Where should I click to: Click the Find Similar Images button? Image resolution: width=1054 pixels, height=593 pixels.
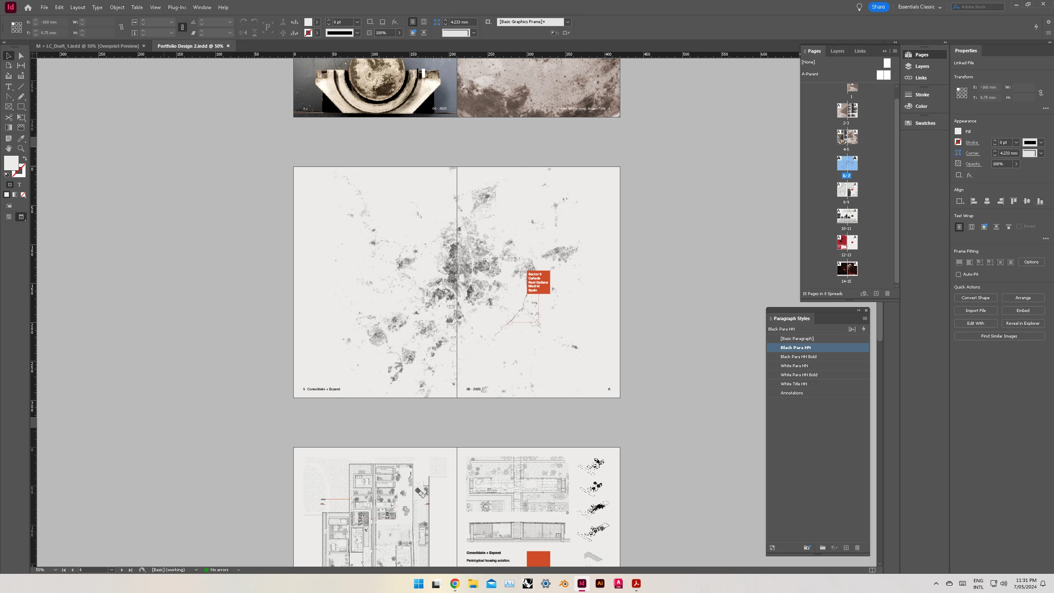[999, 336]
